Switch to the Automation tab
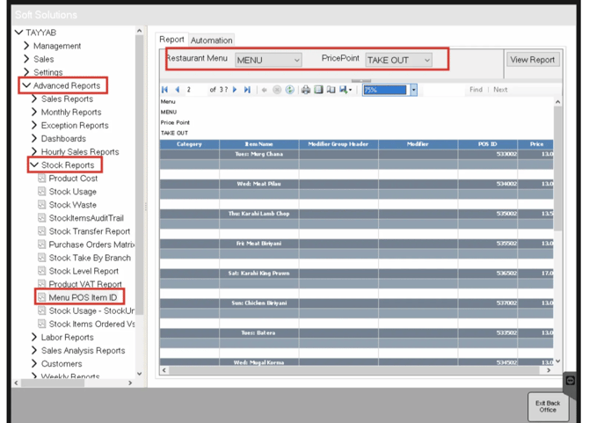This screenshot has width=589, height=423. [x=212, y=40]
